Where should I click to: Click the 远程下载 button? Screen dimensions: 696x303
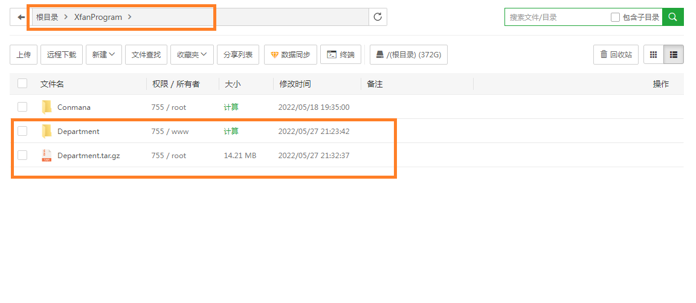coord(62,54)
